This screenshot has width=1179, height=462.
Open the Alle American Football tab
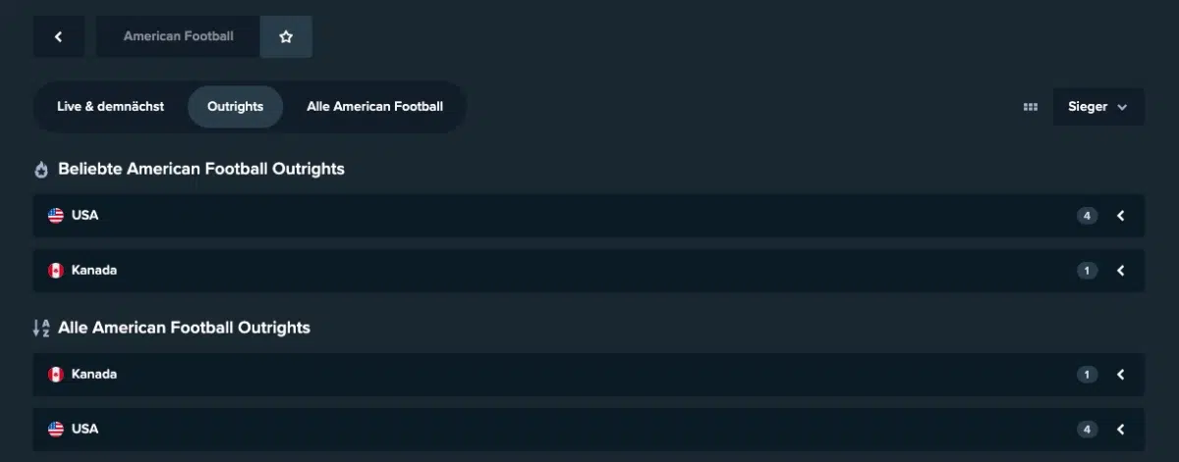(x=374, y=106)
